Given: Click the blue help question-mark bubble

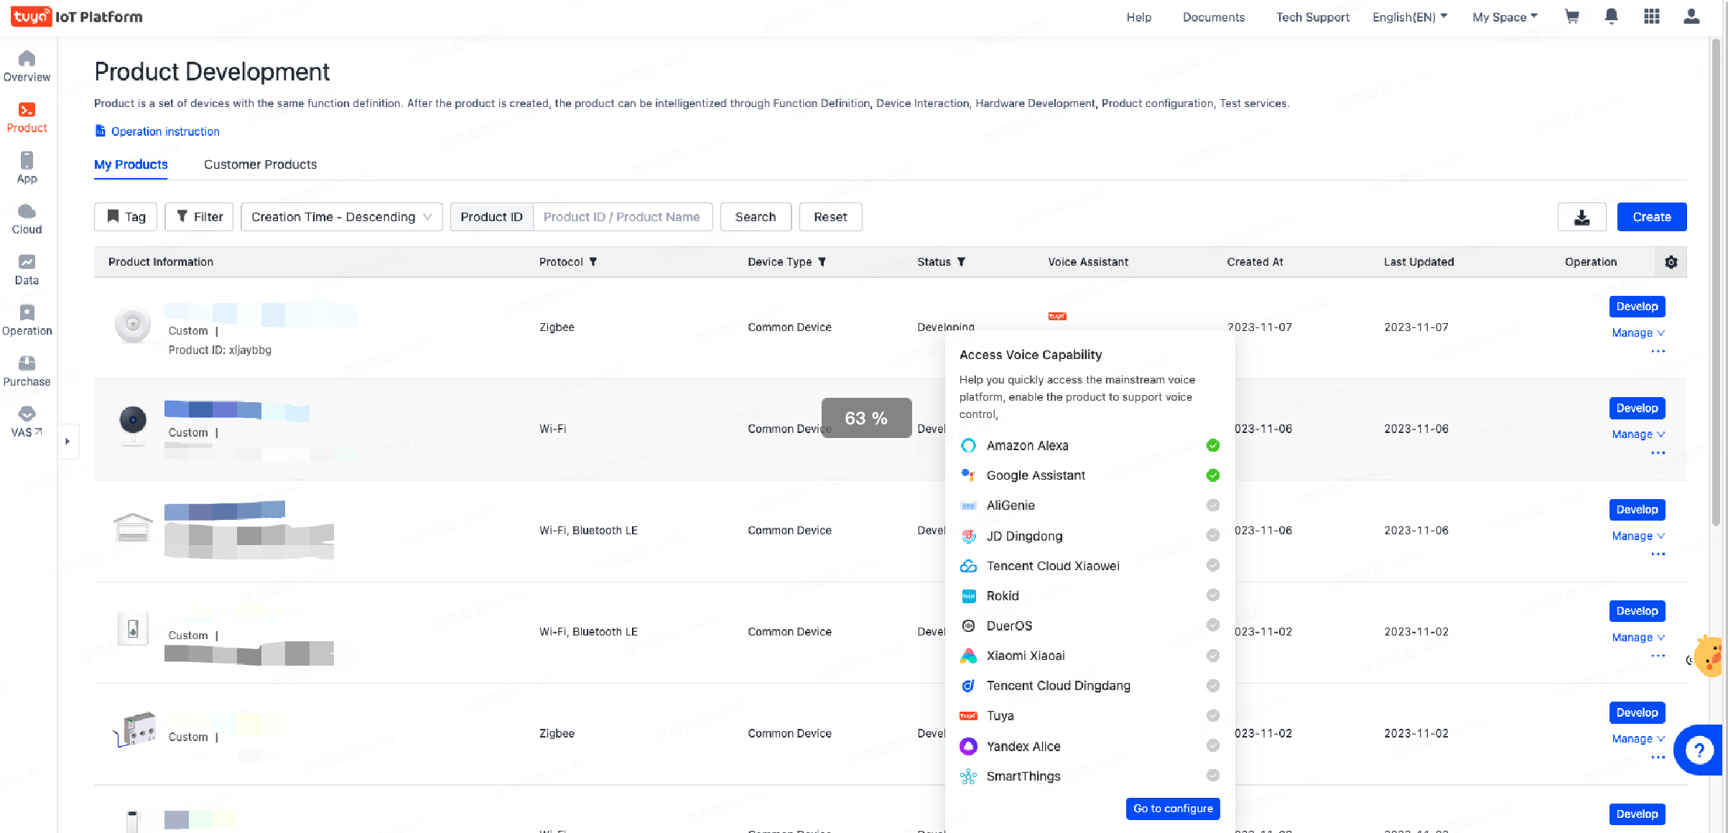Looking at the screenshot, I should coord(1699,750).
